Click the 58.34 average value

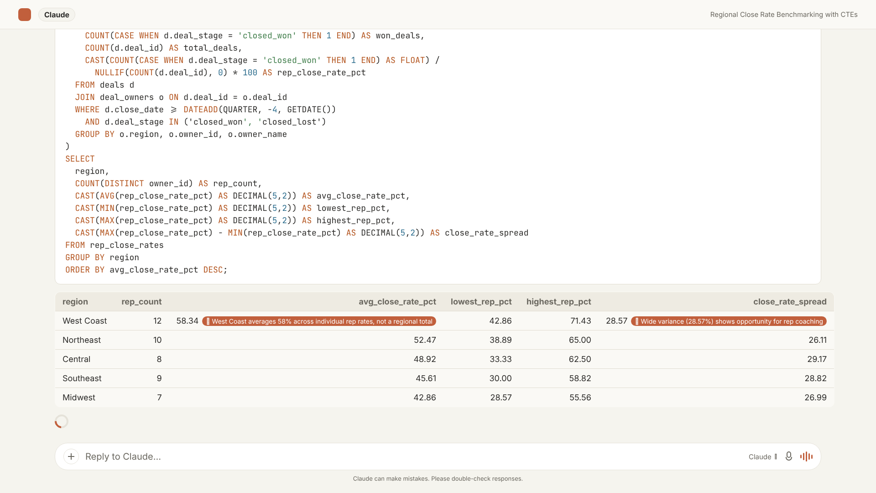point(187,321)
